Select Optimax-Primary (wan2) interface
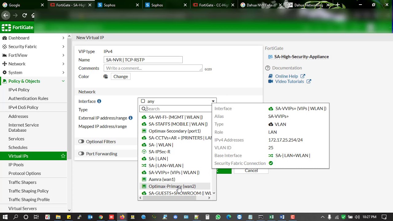The height and width of the screenshot is (221, 393). pyautogui.click(x=175, y=186)
